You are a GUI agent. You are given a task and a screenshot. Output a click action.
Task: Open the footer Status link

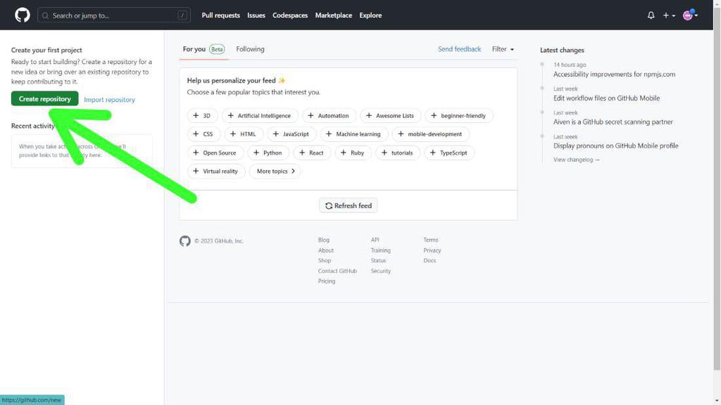coord(378,261)
